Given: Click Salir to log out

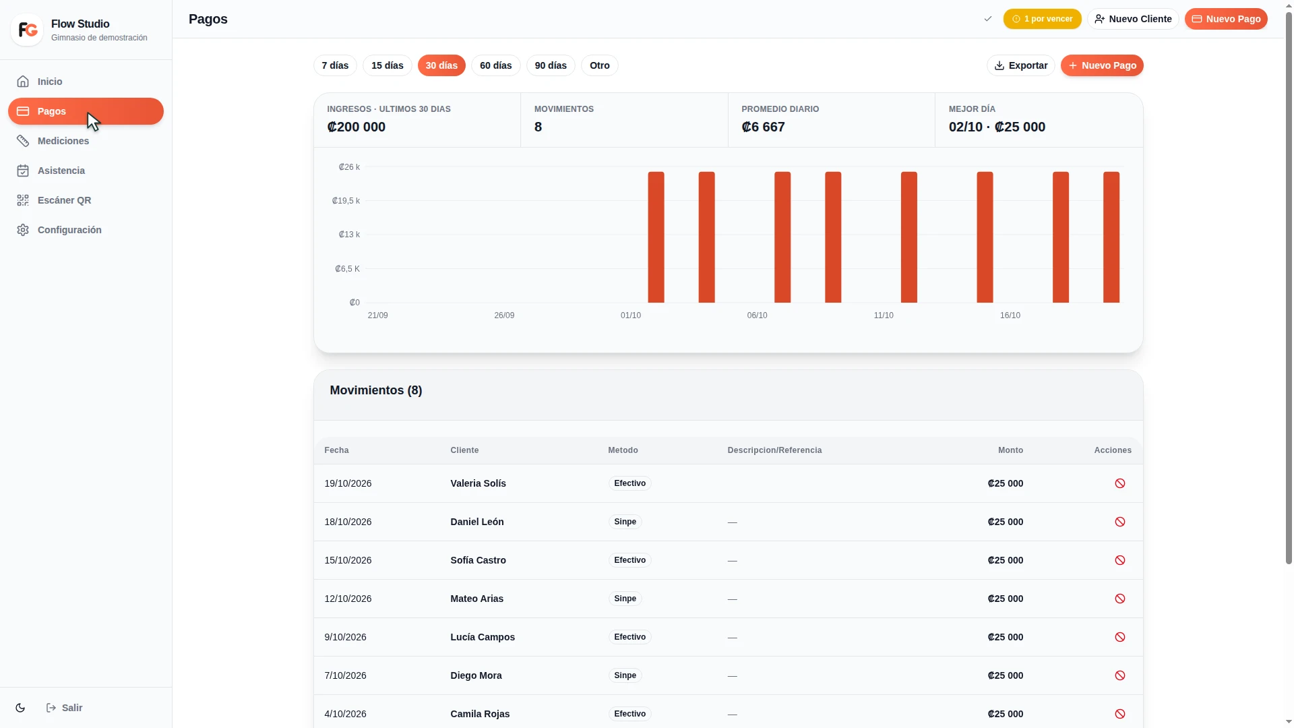Looking at the screenshot, I should (65, 708).
